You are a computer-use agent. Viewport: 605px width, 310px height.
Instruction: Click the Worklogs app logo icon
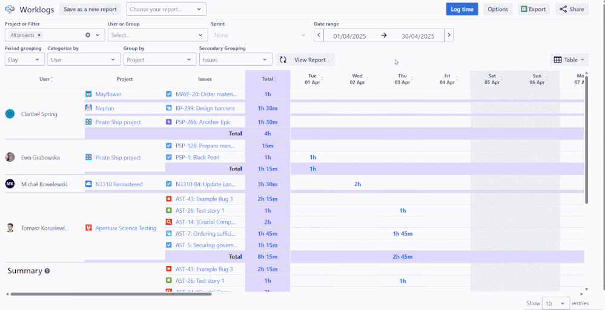[x=10, y=9]
